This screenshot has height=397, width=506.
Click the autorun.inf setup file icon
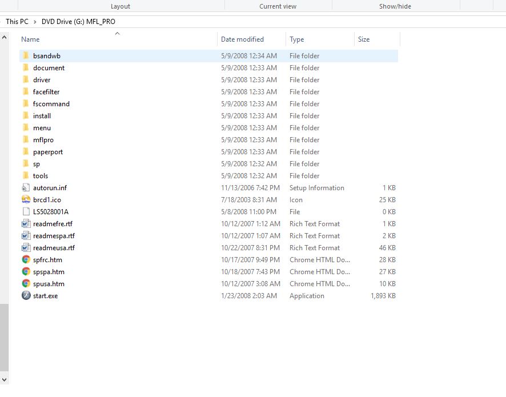pyautogui.click(x=26, y=188)
